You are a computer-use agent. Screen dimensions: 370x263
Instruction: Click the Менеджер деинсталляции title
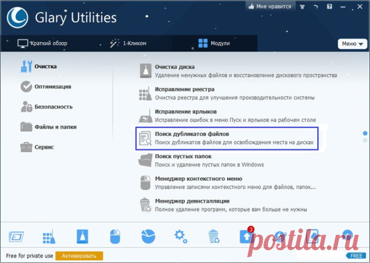192,201
